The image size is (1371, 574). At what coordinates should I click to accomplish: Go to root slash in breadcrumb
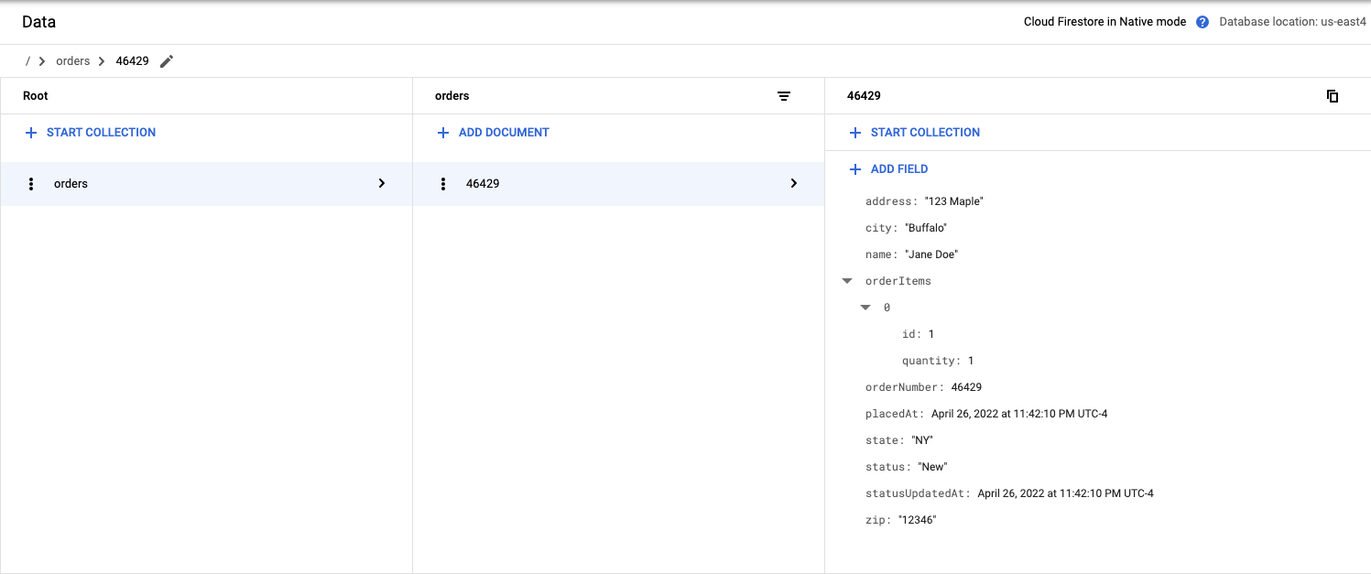click(x=27, y=61)
